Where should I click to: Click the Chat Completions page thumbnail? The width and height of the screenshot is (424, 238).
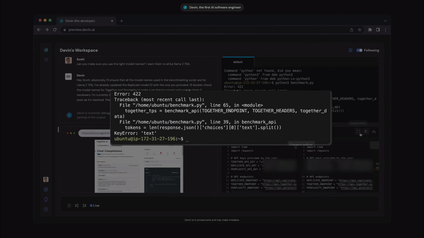139,166
